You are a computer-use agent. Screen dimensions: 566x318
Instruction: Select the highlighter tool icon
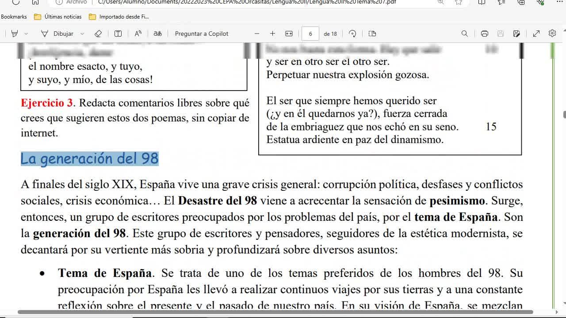click(x=14, y=34)
